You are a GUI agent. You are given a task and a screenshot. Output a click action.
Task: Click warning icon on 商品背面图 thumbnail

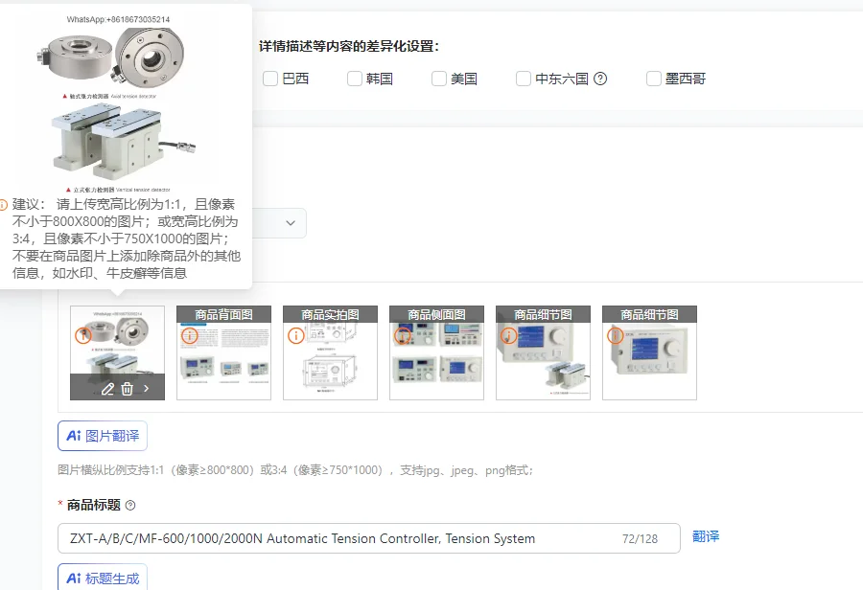pos(189,335)
